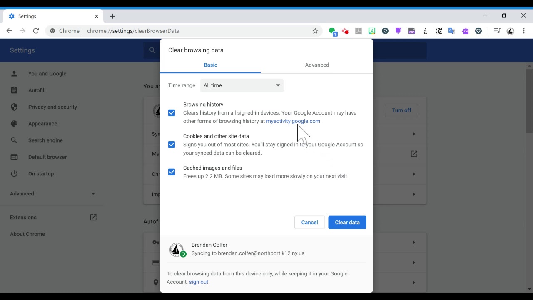Switch to the Advanced tab
The height and width of the screenshot is (300, 533).
(317, 65)
